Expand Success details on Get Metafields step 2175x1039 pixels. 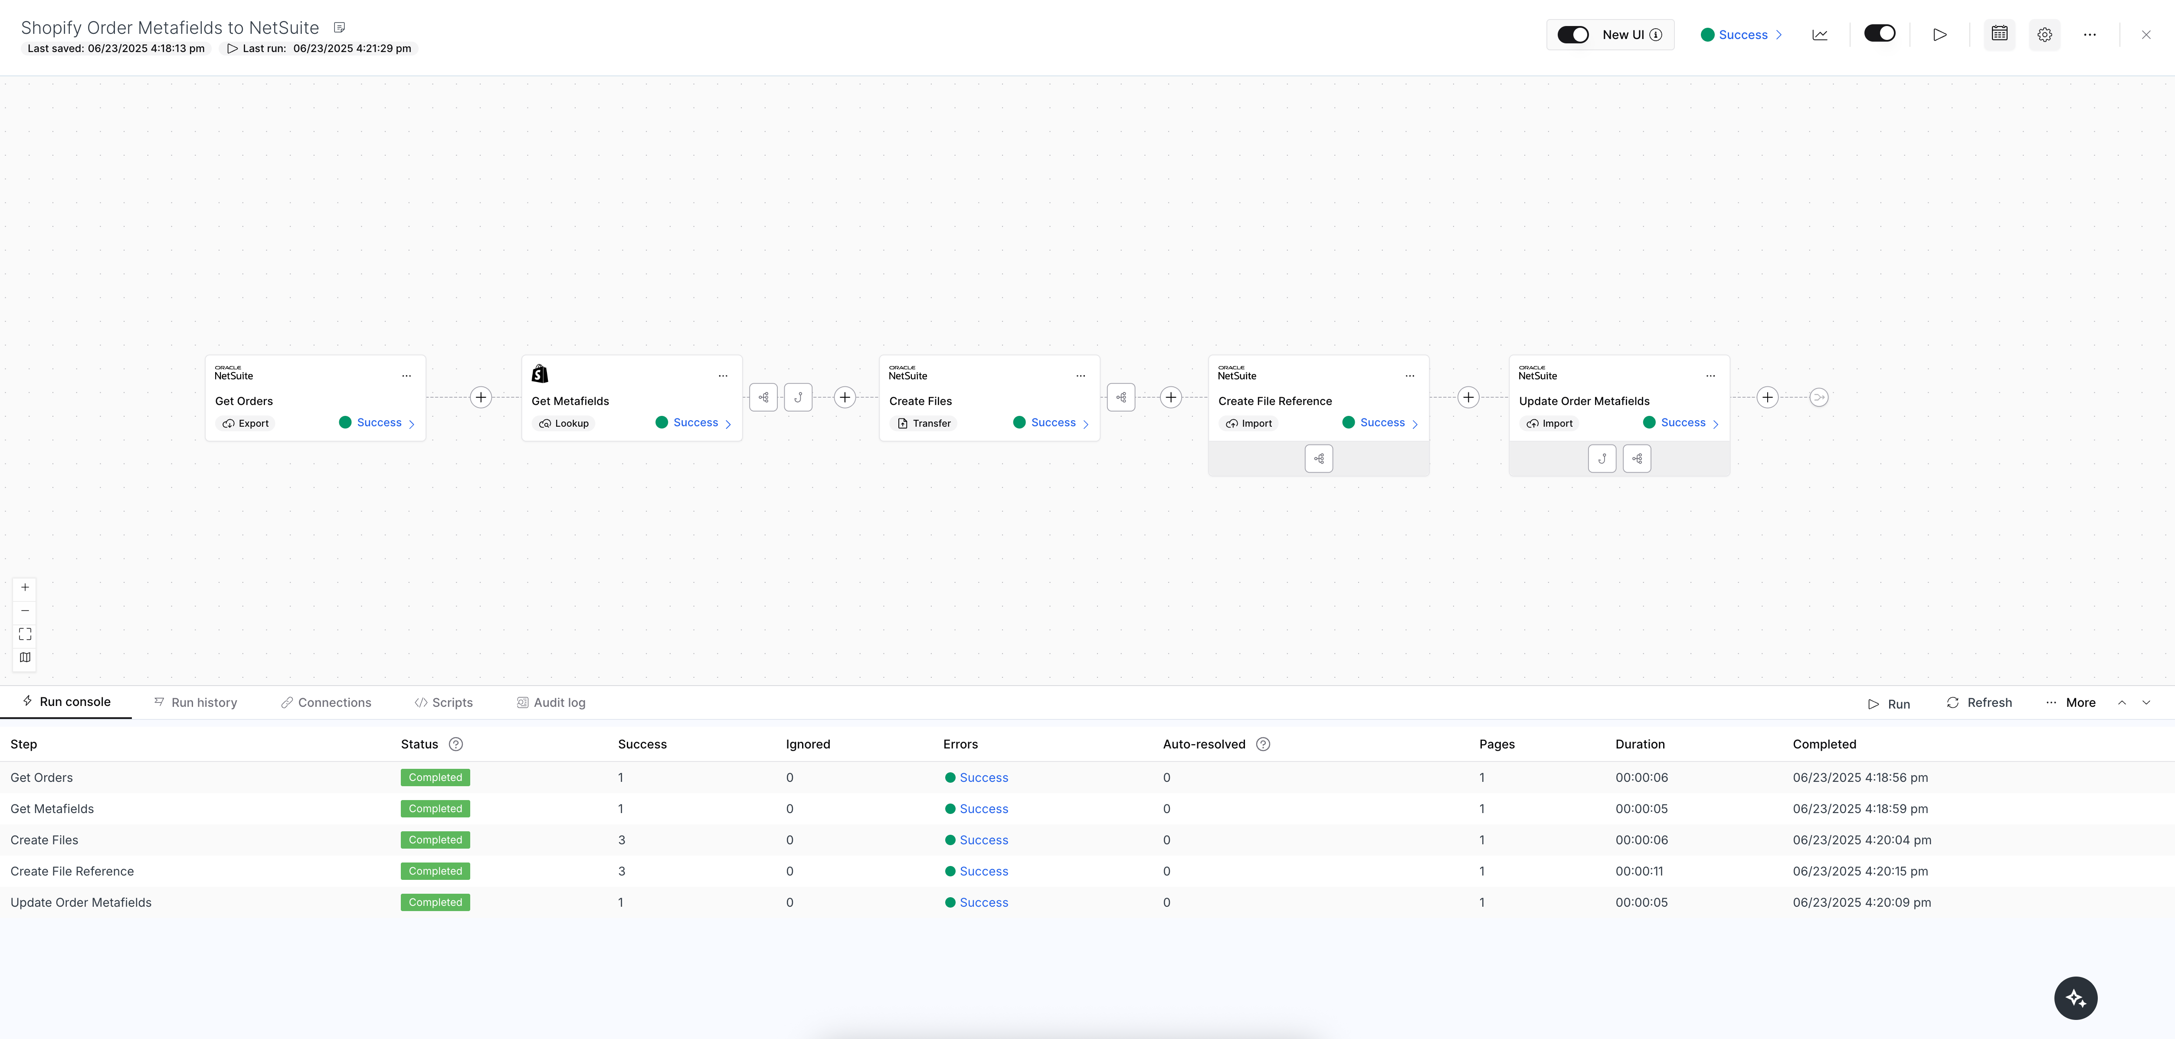pos(694,423)
